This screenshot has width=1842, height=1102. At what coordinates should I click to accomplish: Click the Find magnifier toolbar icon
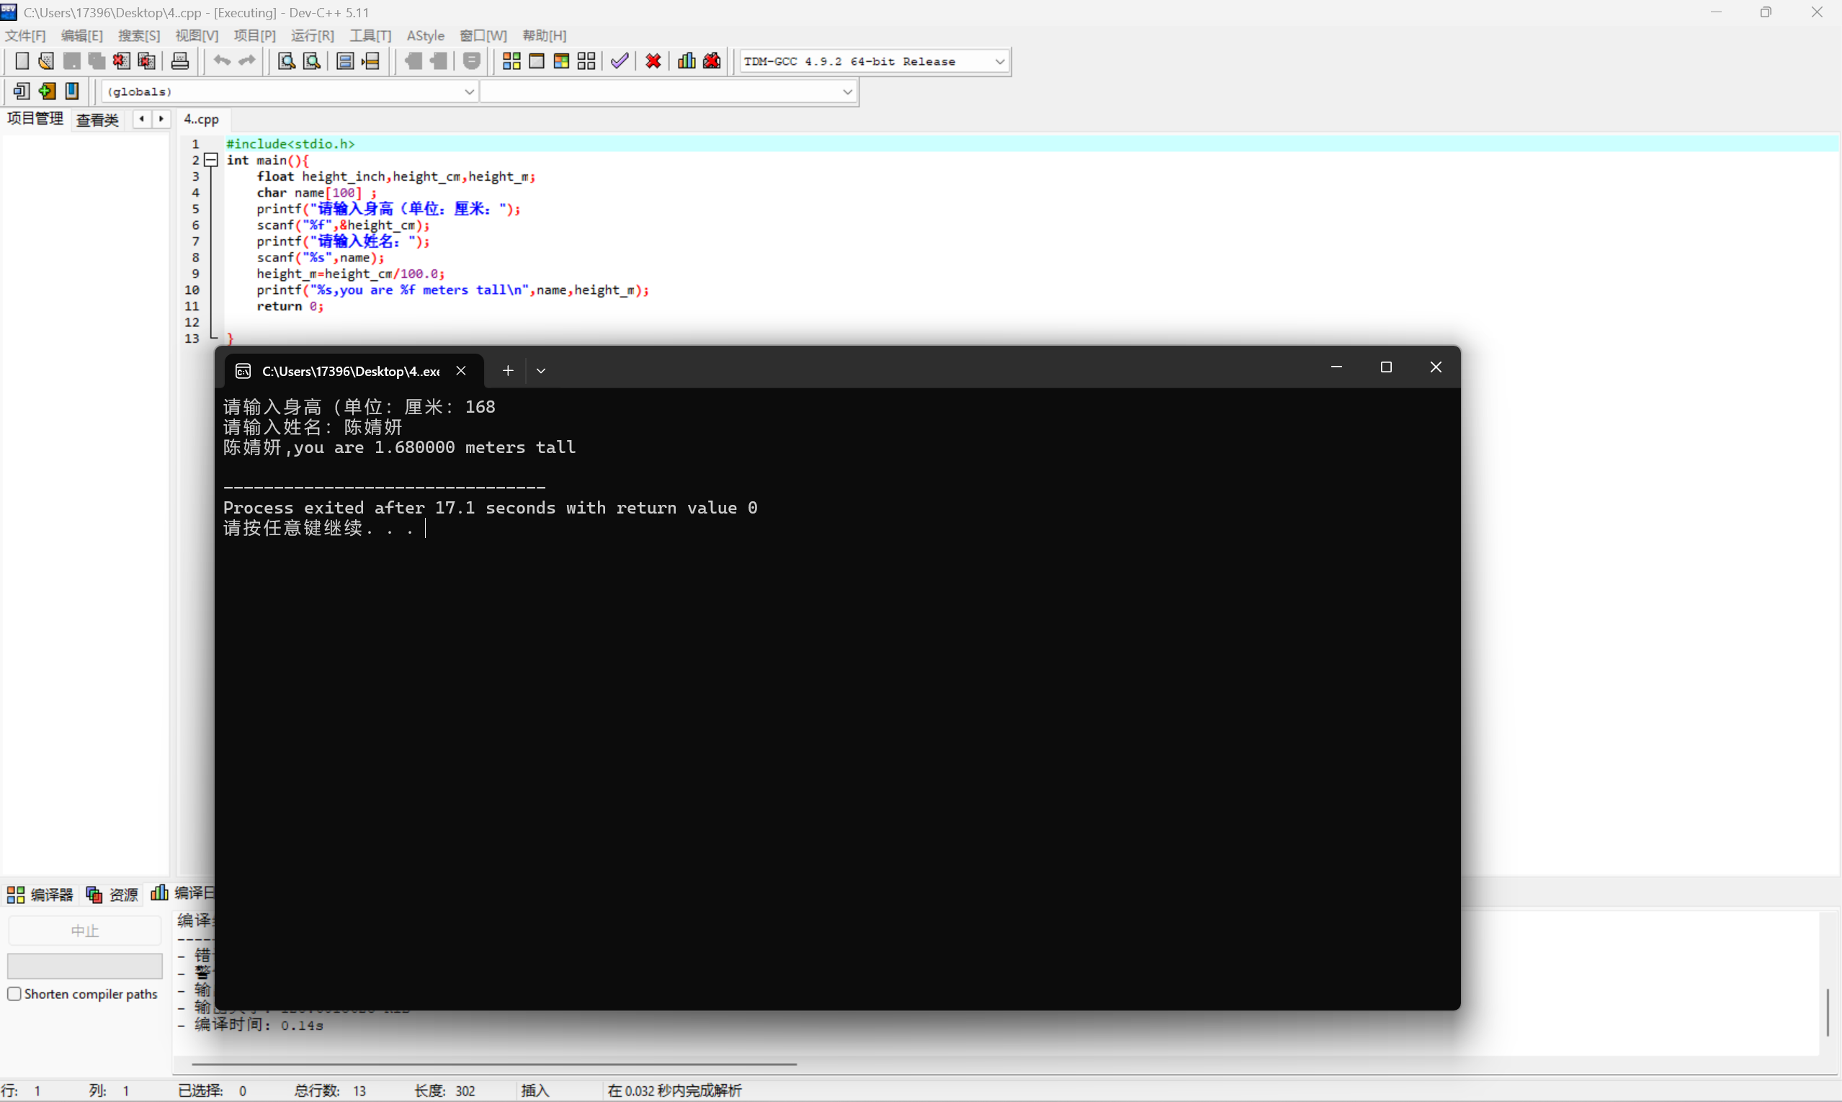click(286, 61)
